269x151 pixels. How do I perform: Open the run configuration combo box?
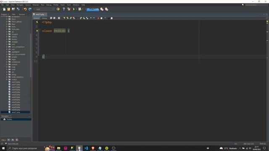click(45, 9)
